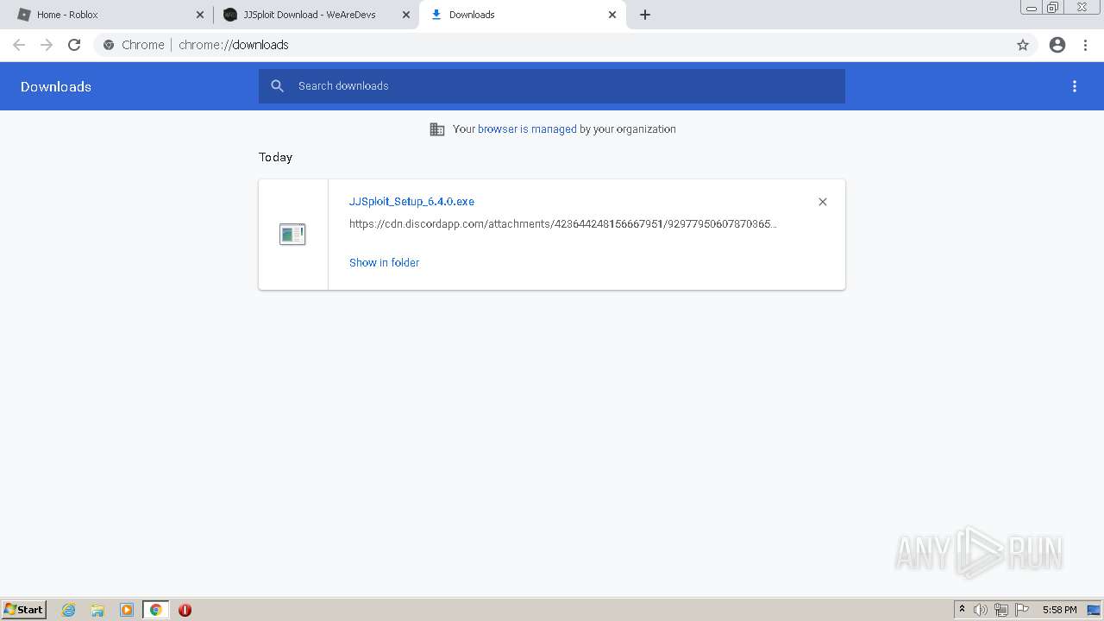Click the managed organization building icon
The height and width of the screenshot is (621, 1104).
[x=437, y=129]
